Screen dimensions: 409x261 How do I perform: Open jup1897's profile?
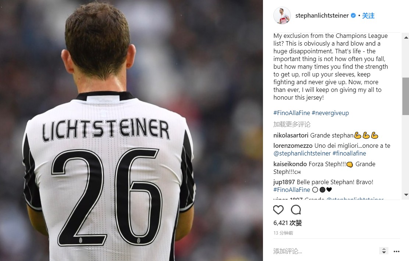tap(284, 182)
